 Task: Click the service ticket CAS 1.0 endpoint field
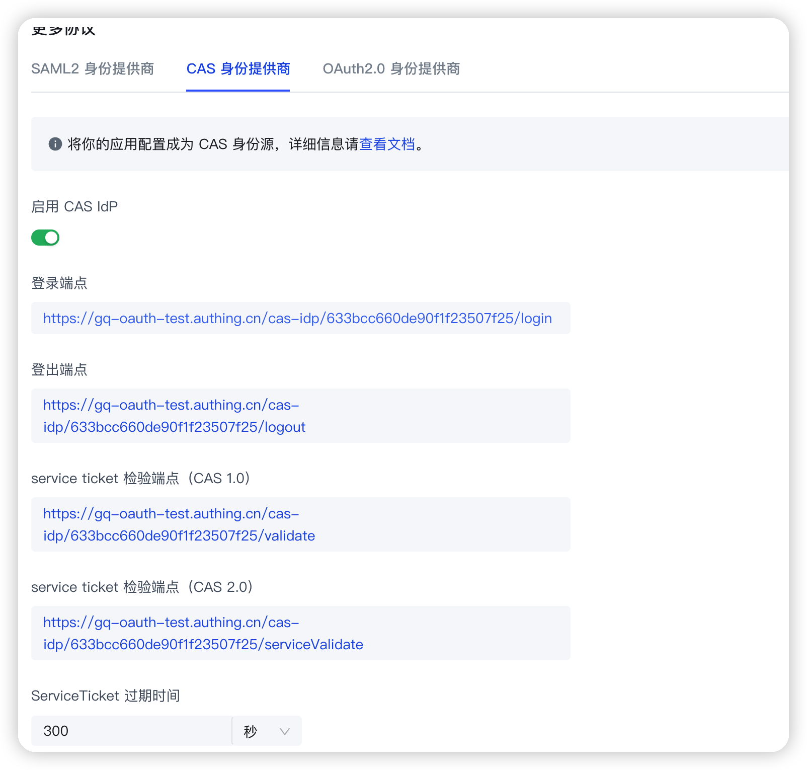[x=300, y=524]
